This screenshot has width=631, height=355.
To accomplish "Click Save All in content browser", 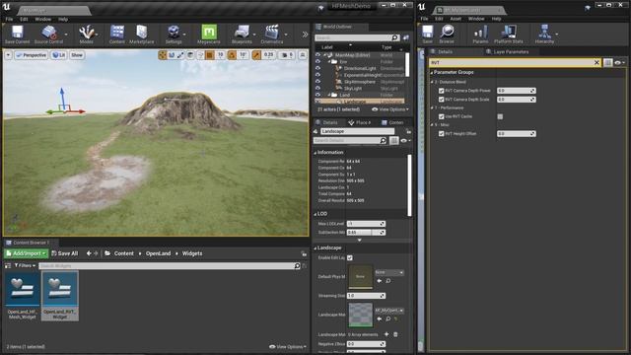I will [64, 253].
